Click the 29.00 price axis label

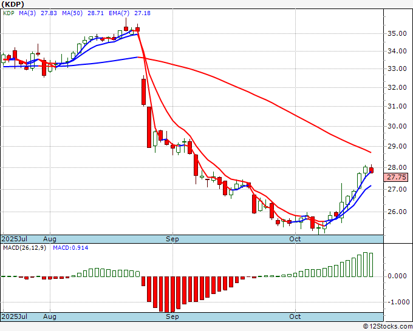[397, 147]
